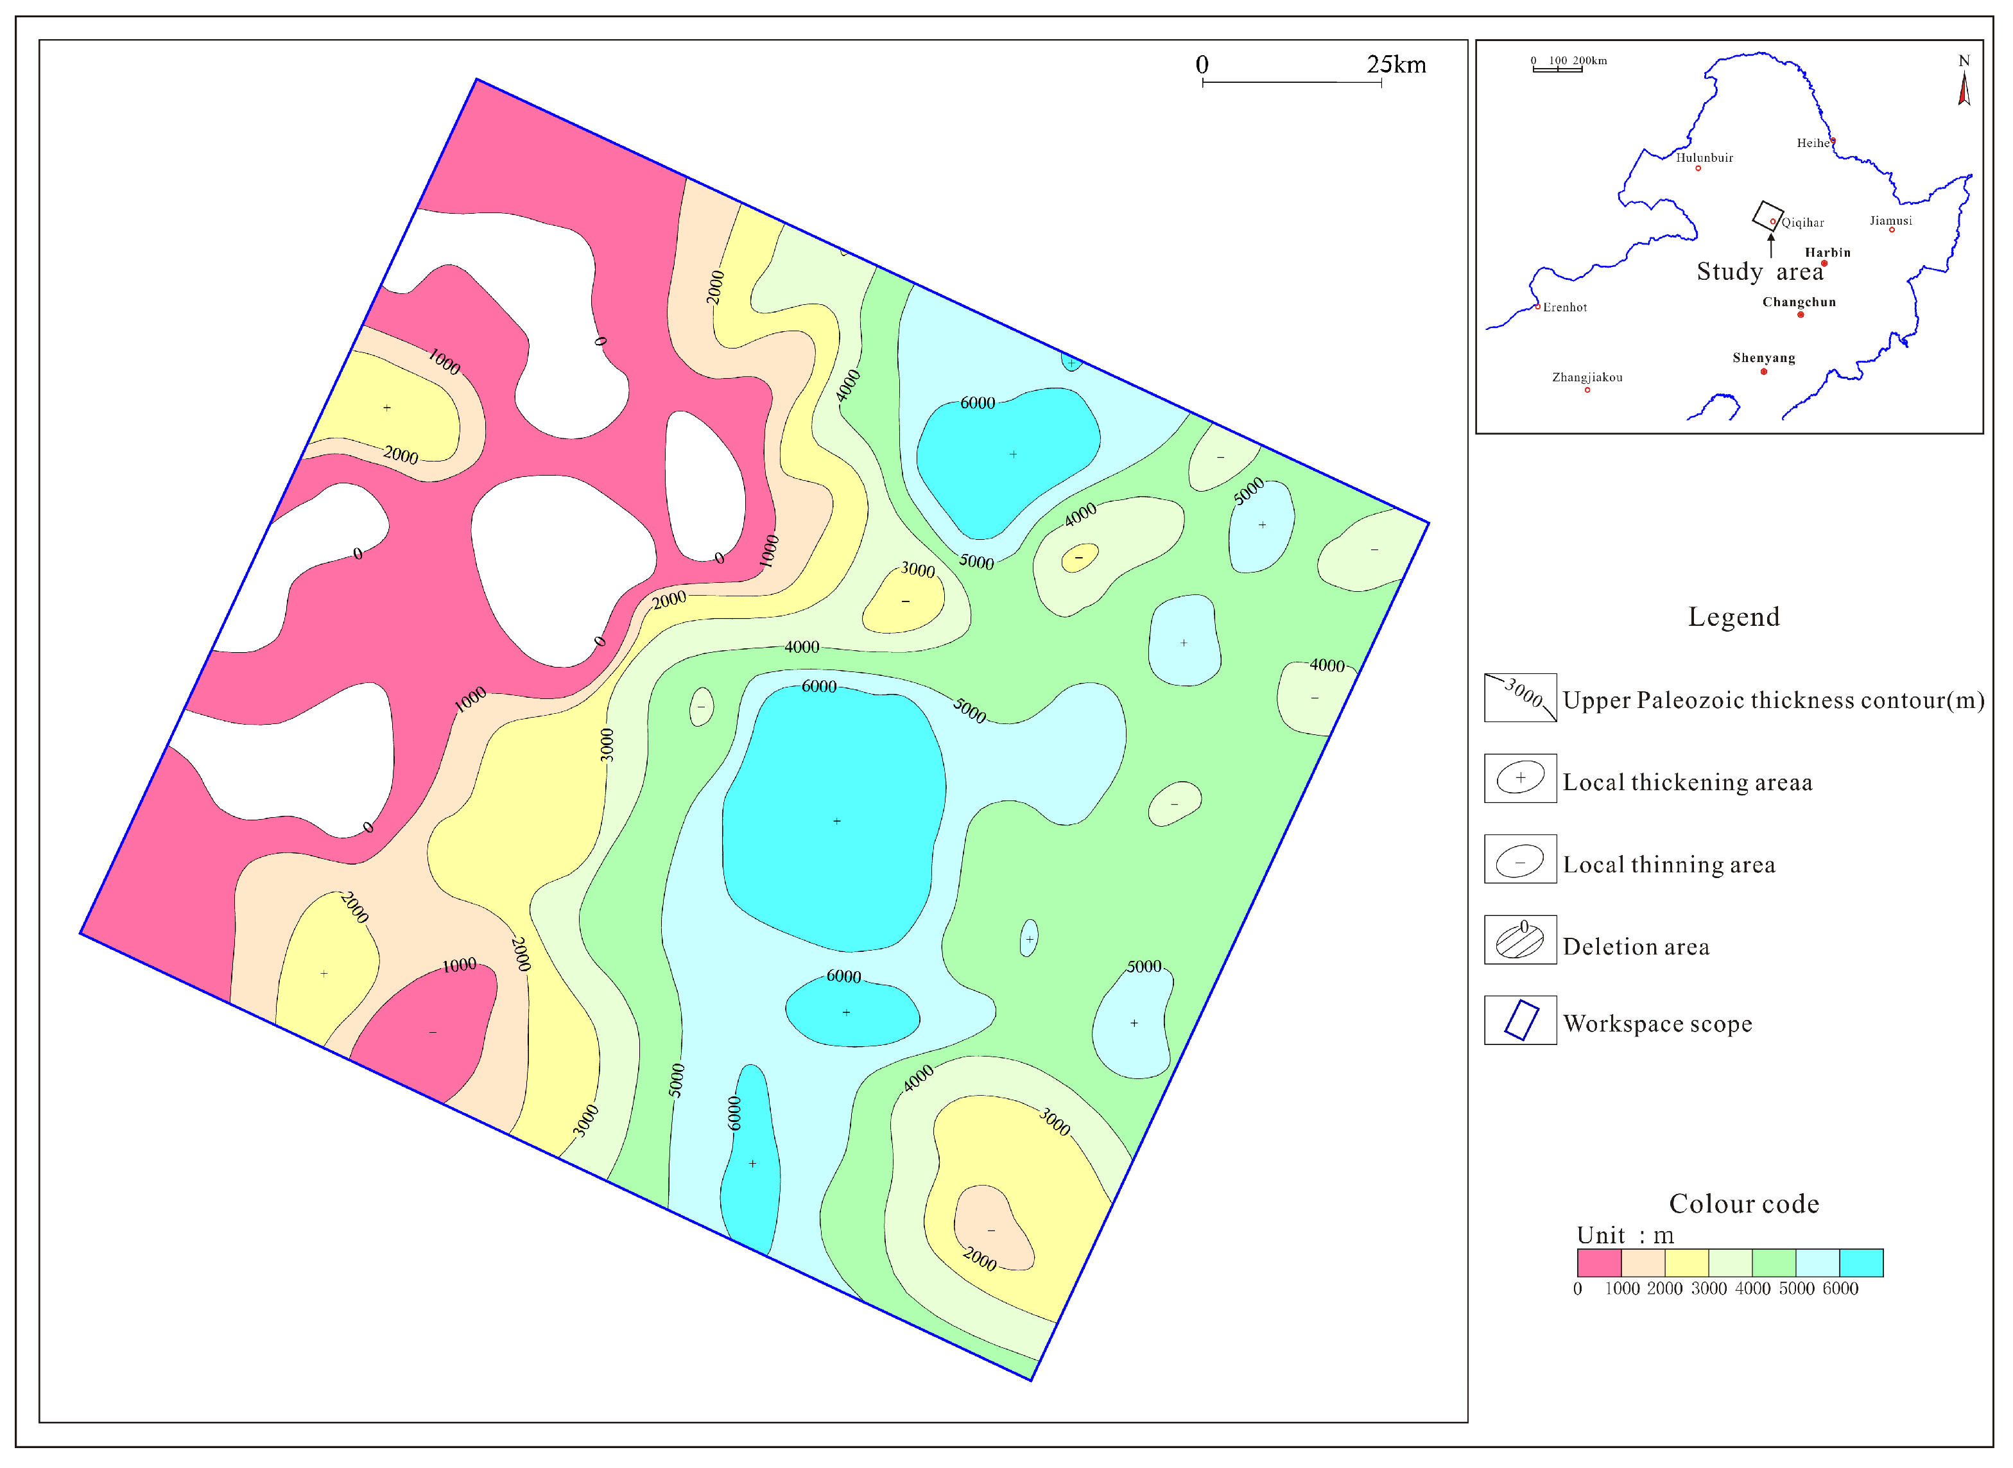This screenshot has height=1468, width=2013.
Task: Click the Local thickening area legend icon
Action: (x=1520, y=779)
